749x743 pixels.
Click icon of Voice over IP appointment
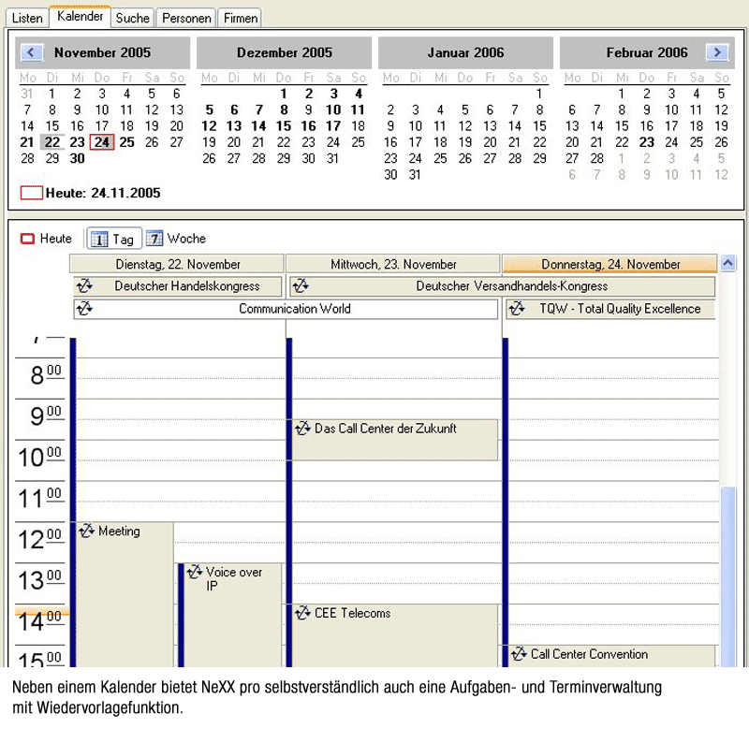click(x=195, y=573)
